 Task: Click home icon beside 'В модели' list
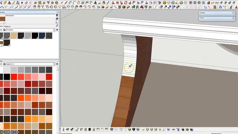[4, 30]
